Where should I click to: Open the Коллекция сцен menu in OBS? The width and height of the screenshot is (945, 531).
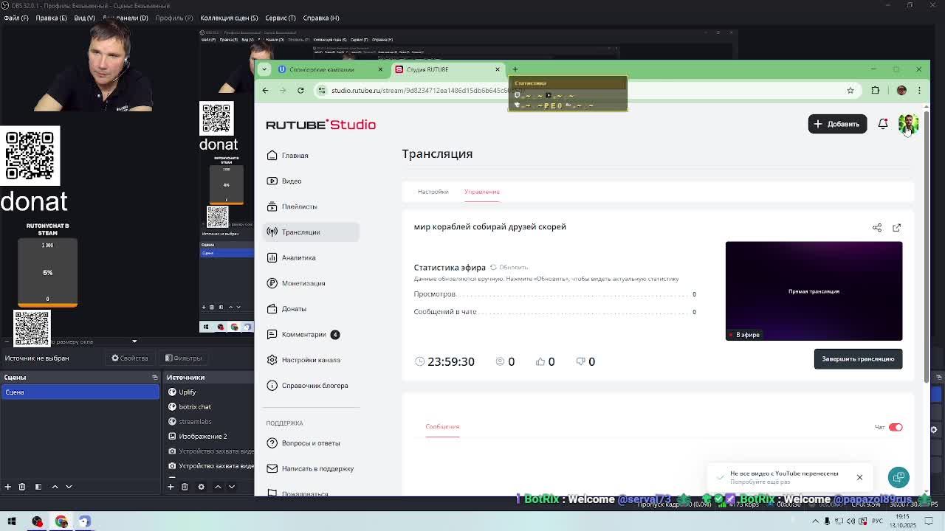pos(229,18)
